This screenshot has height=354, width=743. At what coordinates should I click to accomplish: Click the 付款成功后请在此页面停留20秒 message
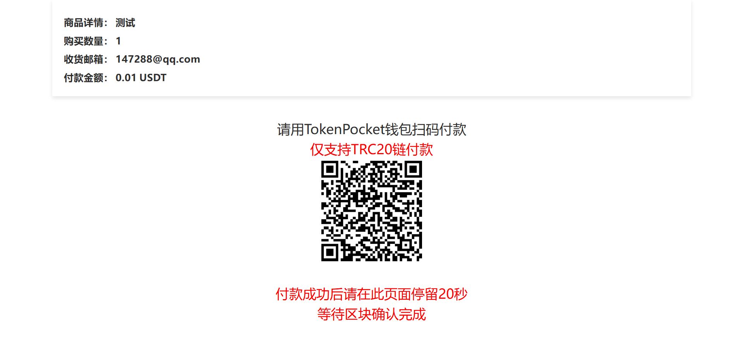372,294
